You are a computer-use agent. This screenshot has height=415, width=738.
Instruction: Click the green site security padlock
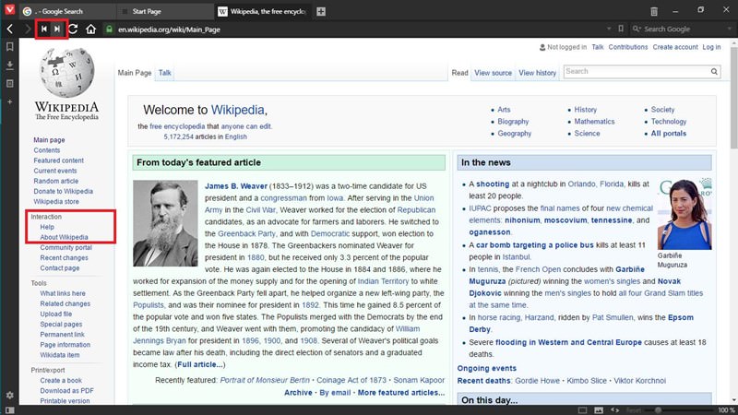coord(109,30)
